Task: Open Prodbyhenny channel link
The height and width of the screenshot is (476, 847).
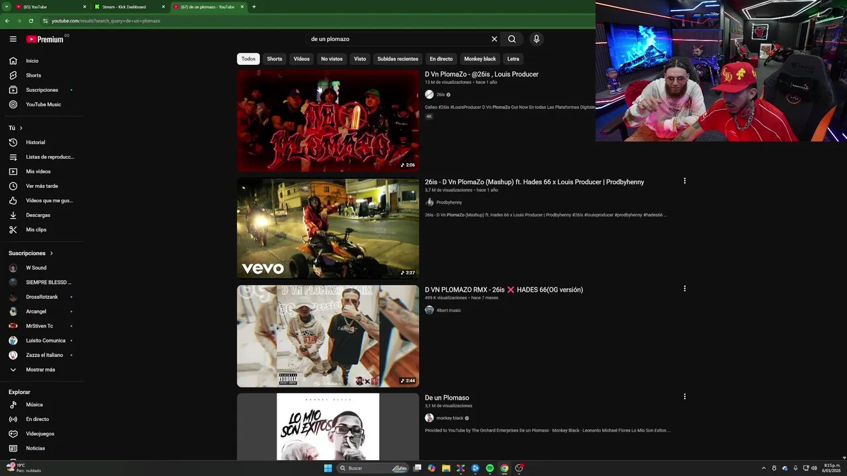Action: click(449, 202)
